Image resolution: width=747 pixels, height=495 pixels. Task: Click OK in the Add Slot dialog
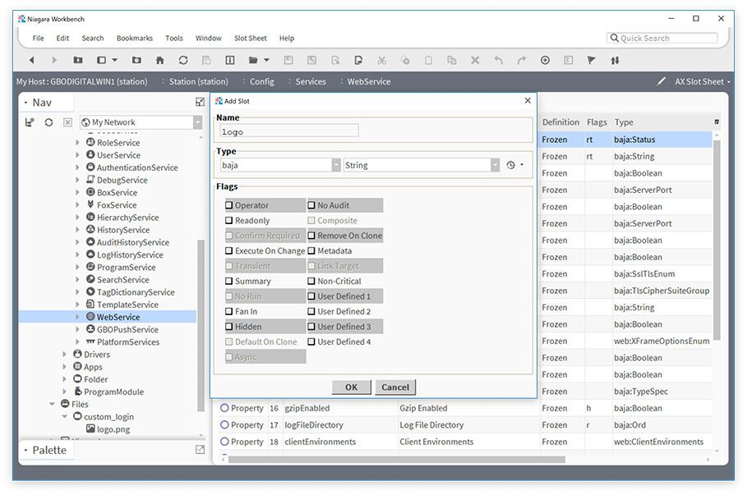click(x=351, y=387)
